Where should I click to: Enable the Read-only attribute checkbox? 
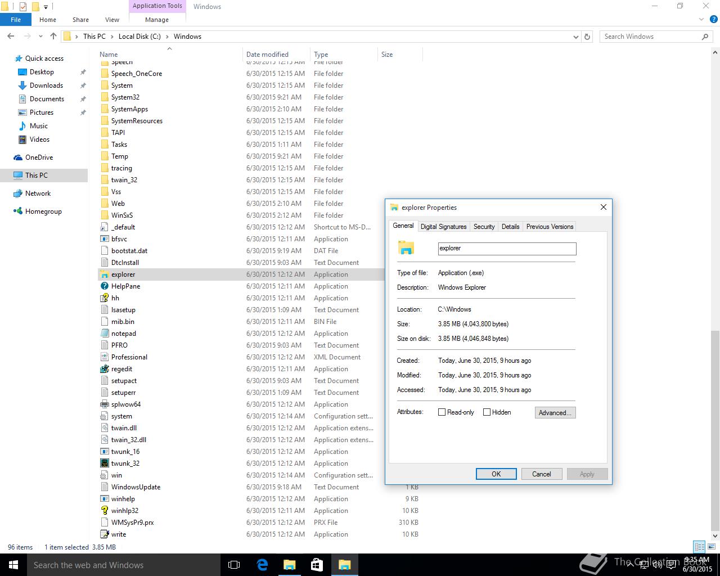click(442, 412)
